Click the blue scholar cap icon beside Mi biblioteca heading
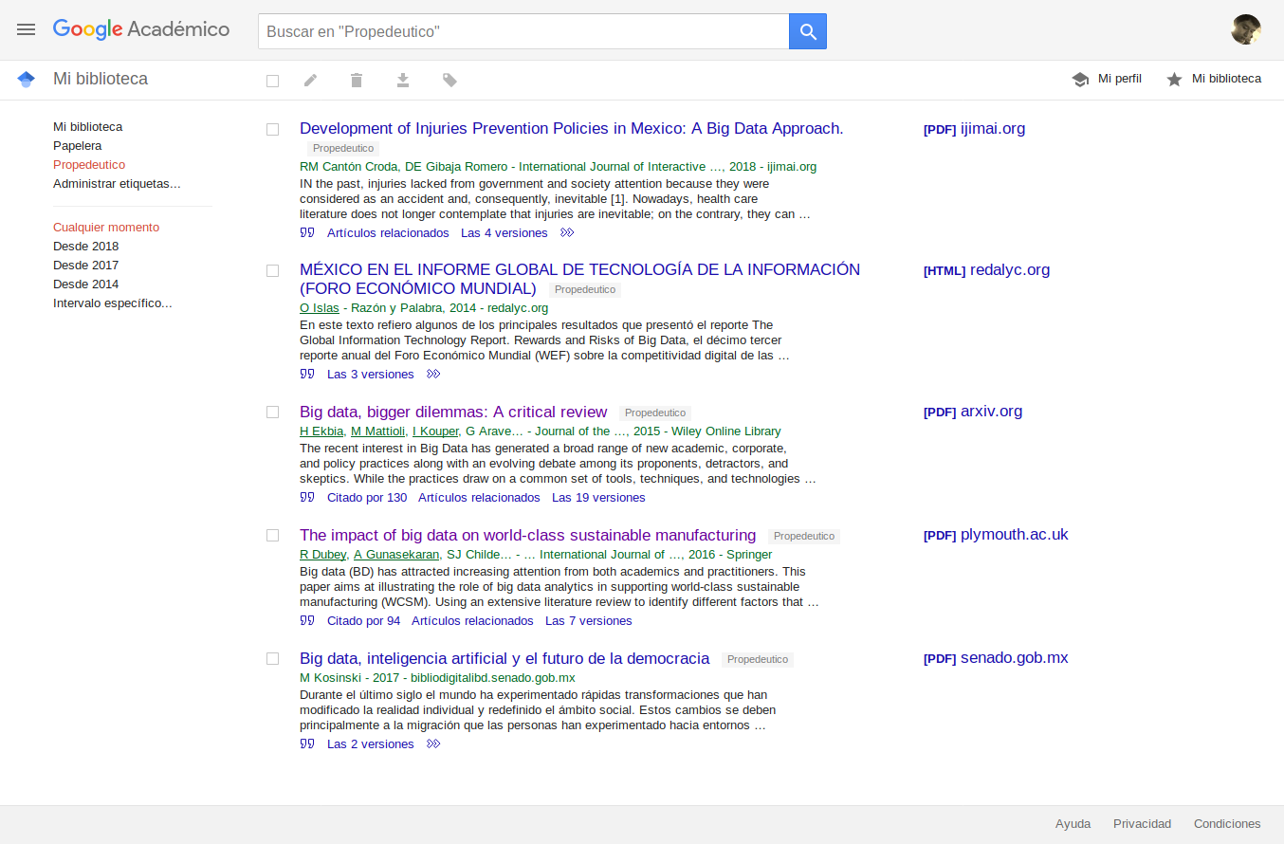1284x844 pixels. pos(26,79)
